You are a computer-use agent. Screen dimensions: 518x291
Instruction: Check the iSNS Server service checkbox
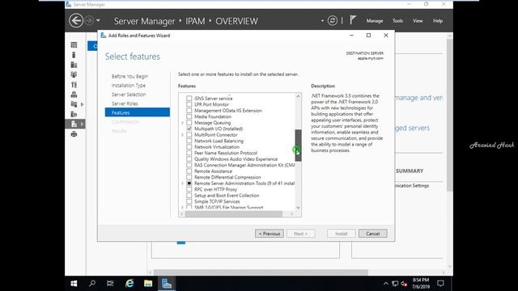pos(189,99)
